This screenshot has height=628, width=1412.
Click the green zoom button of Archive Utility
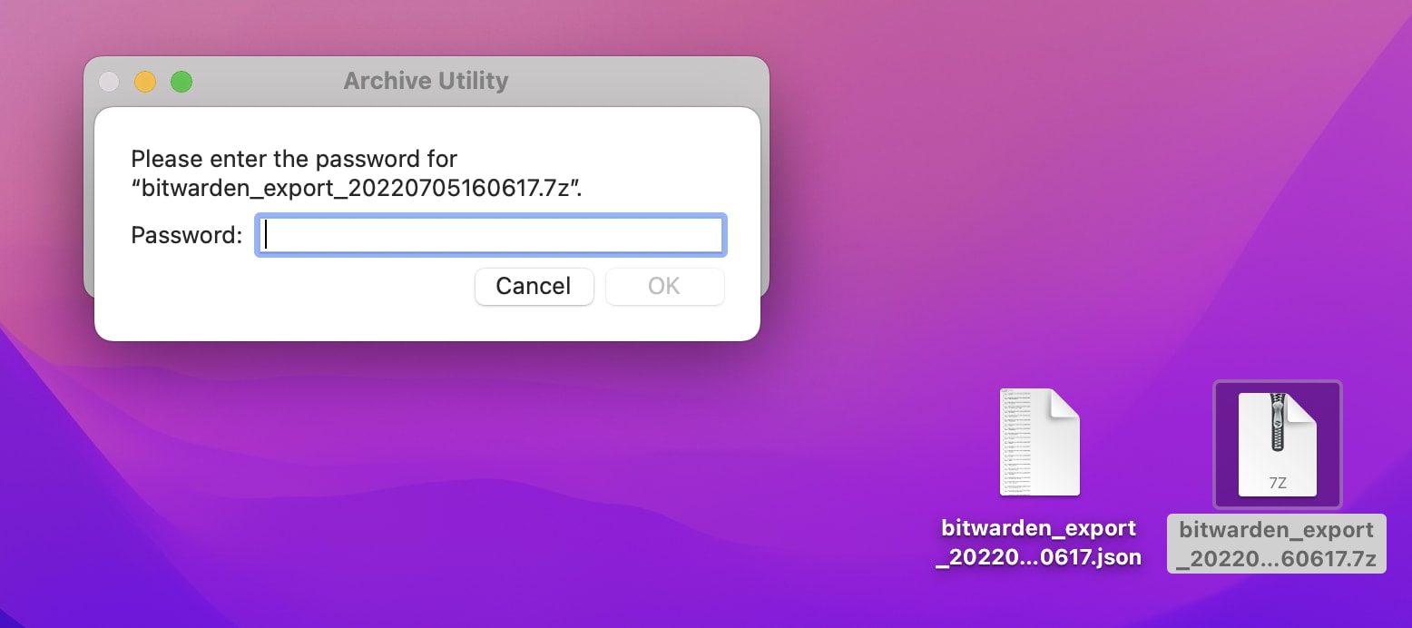coord(181,82)
